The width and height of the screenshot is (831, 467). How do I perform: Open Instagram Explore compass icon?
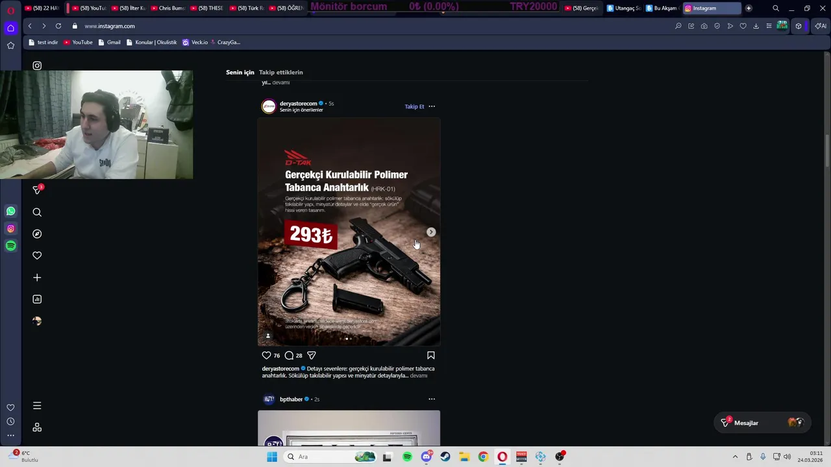point(37,233)
